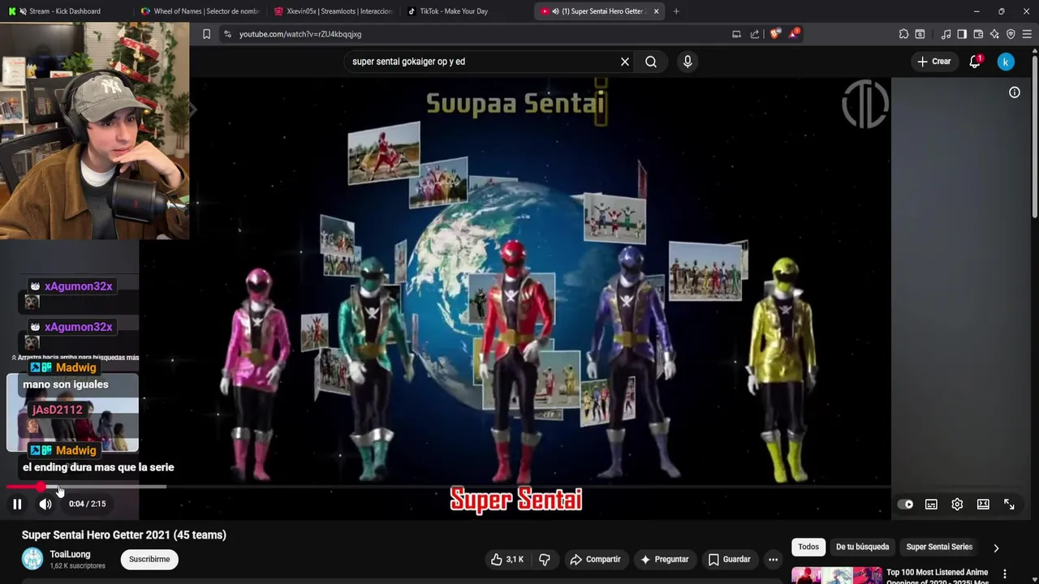Select De tu búsqueda chip

[862, 547]
